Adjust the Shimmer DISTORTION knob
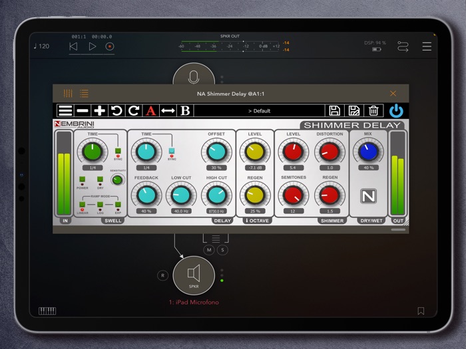 coord(330,152)
